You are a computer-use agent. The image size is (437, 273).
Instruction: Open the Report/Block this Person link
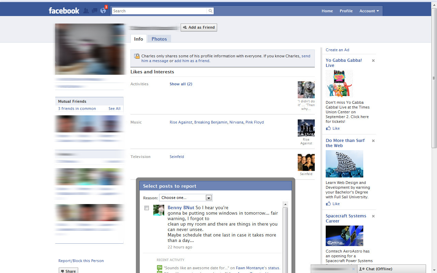[81, 261]
